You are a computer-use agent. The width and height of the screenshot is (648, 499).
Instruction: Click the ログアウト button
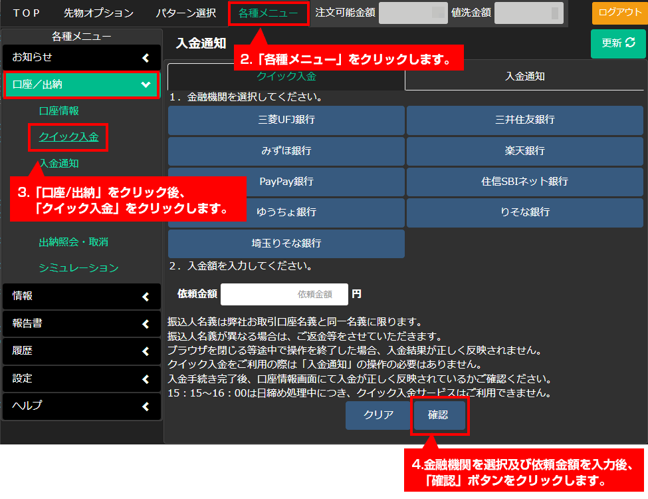click(x=619, y=13)
